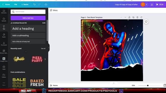Select the Text tab in sidebar
This screenshot has height=93, width=166.
click(4, 27)
